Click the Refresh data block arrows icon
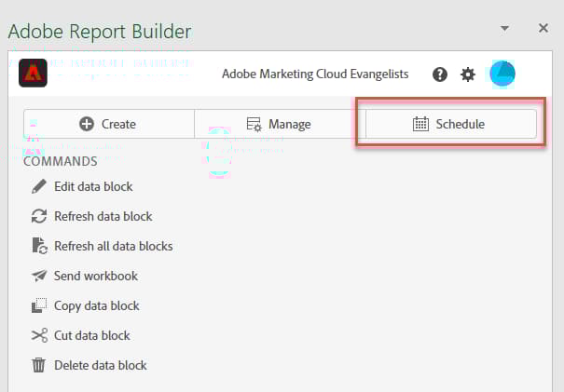Viewport: 564px width, 392px height. point(39,216)
